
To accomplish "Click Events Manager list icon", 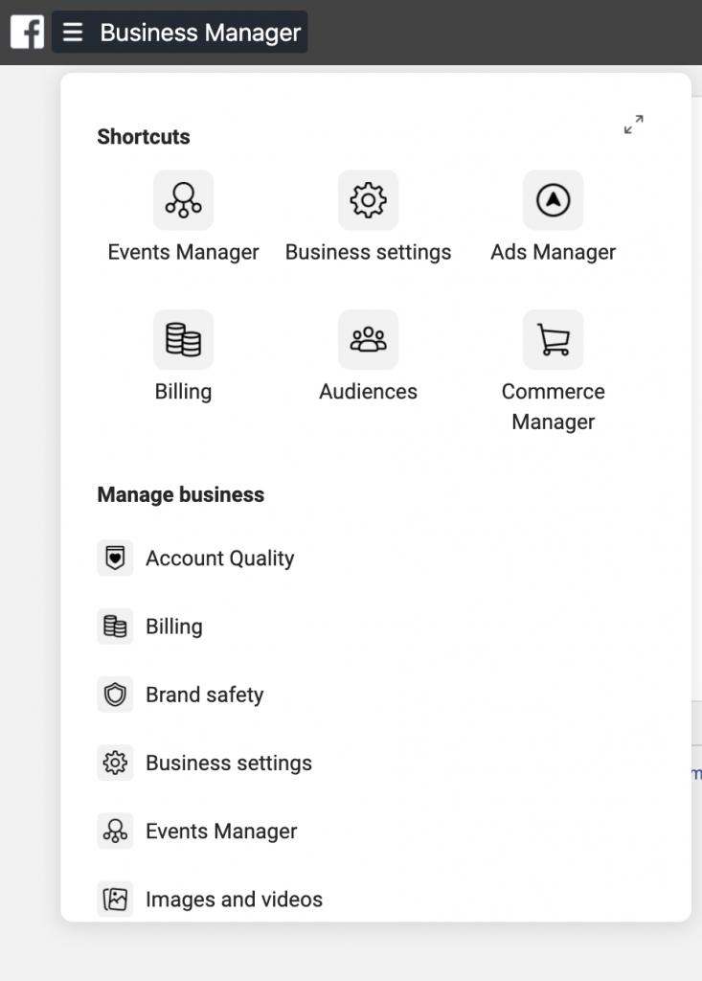I will click(x=115, y=831).
